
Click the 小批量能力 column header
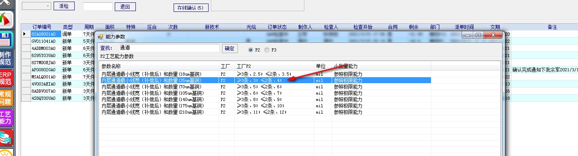point(381,66)
